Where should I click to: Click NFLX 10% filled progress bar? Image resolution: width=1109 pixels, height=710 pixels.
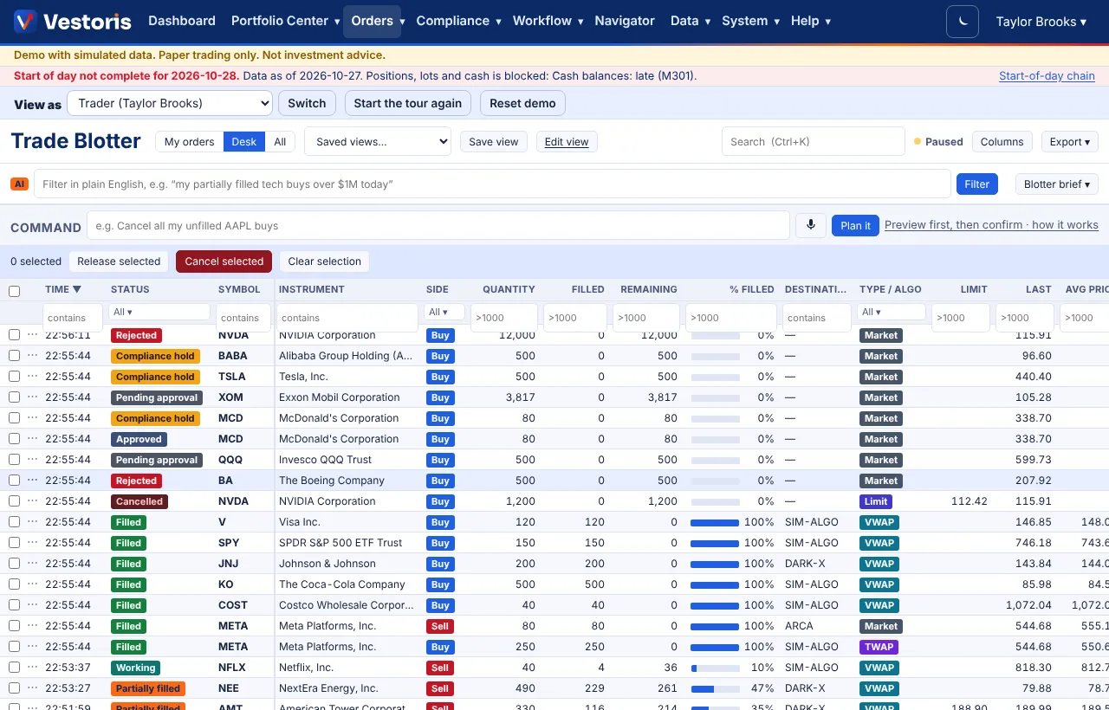tap(715, 668)
